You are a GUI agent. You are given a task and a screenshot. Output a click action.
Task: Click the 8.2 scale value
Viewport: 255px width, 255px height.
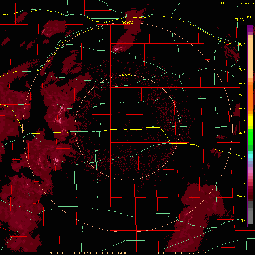point(242,57)
